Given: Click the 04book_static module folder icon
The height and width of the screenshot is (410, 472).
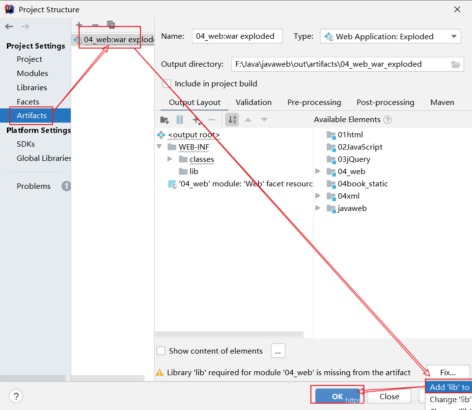Looking at the screenshot, I should click(x=331, y=184).
